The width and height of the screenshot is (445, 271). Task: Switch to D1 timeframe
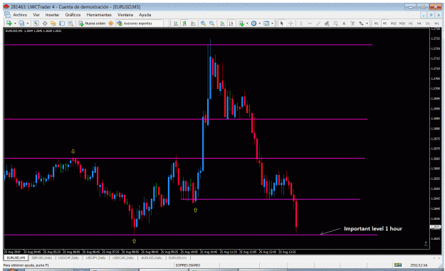428,23
